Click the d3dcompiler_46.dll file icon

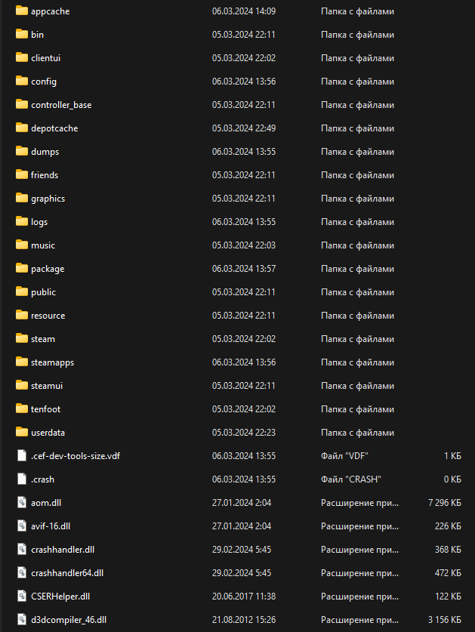click(22, 619)
